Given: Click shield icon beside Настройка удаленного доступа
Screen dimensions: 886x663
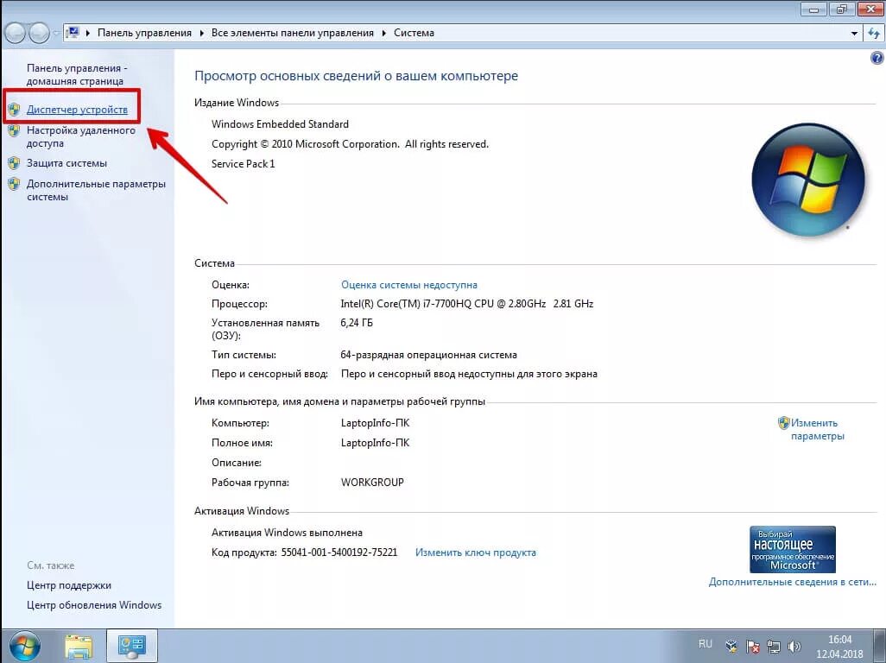Looking at the screenshot, I should click(x=14, y=130).
